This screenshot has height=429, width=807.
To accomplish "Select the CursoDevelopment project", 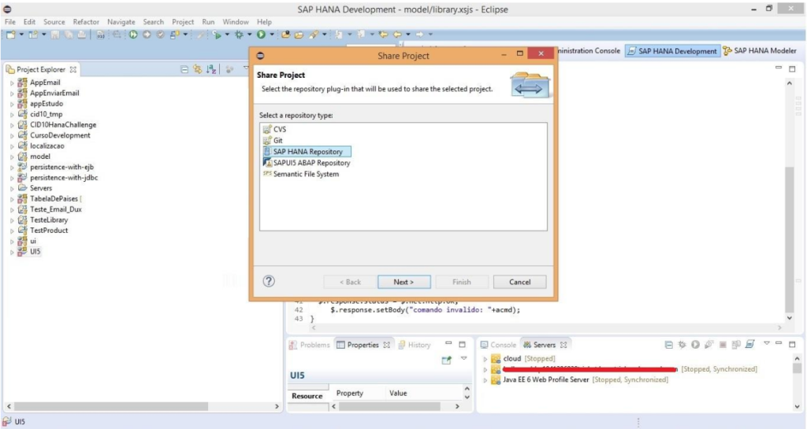I will pos(60,135).
